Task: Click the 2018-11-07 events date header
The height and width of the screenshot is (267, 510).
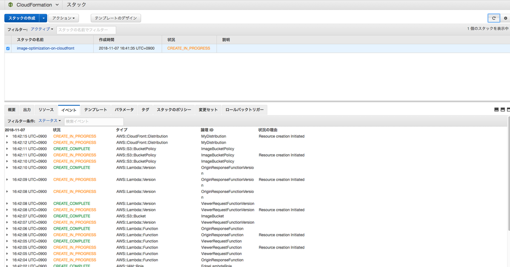Action: pyautogui.click(x=15, y=130)
